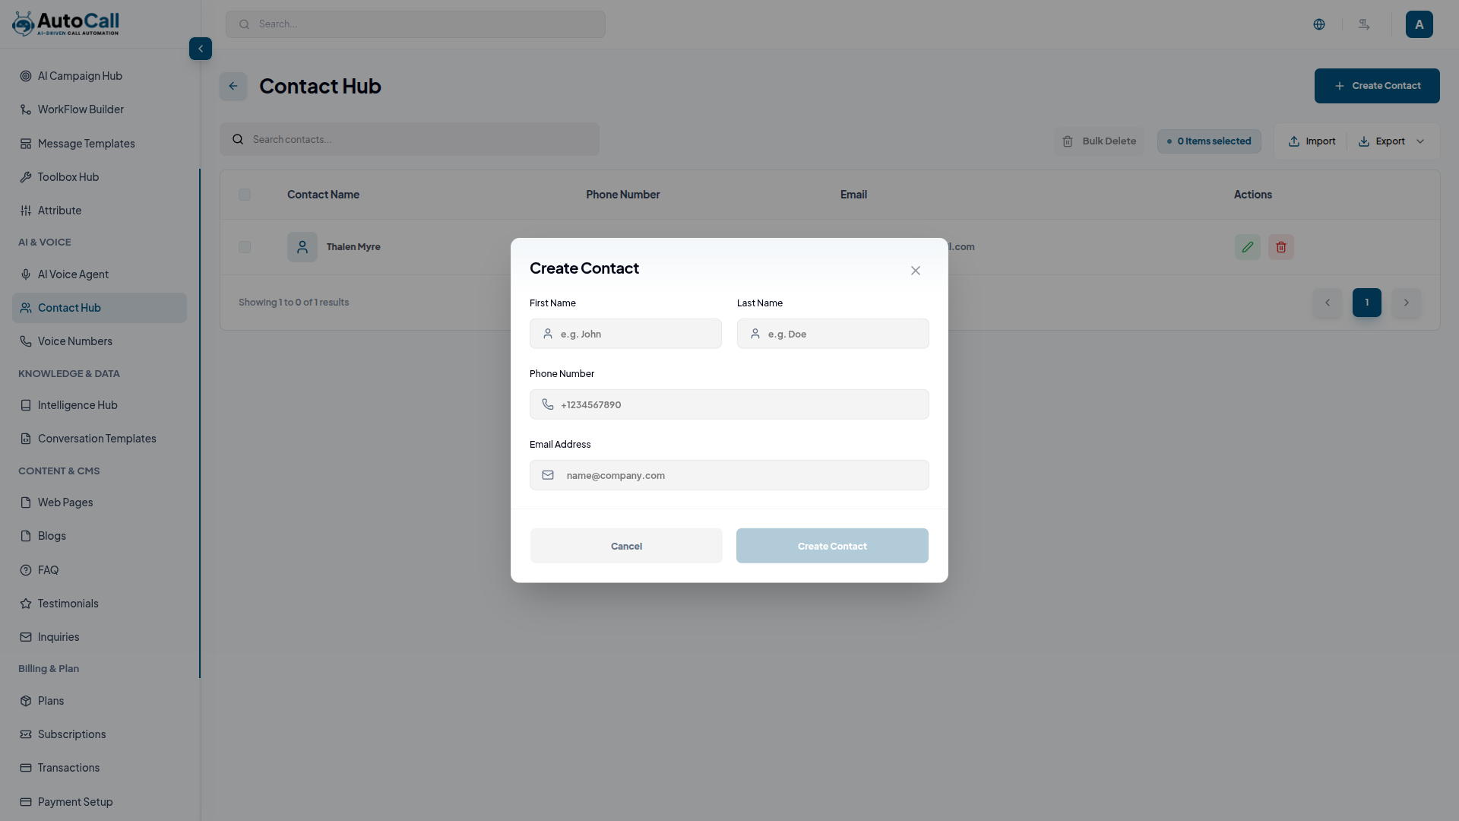Screen dimensions: 1459x821
Task: Close the Create Contact dialog
Action: point(916,271)
